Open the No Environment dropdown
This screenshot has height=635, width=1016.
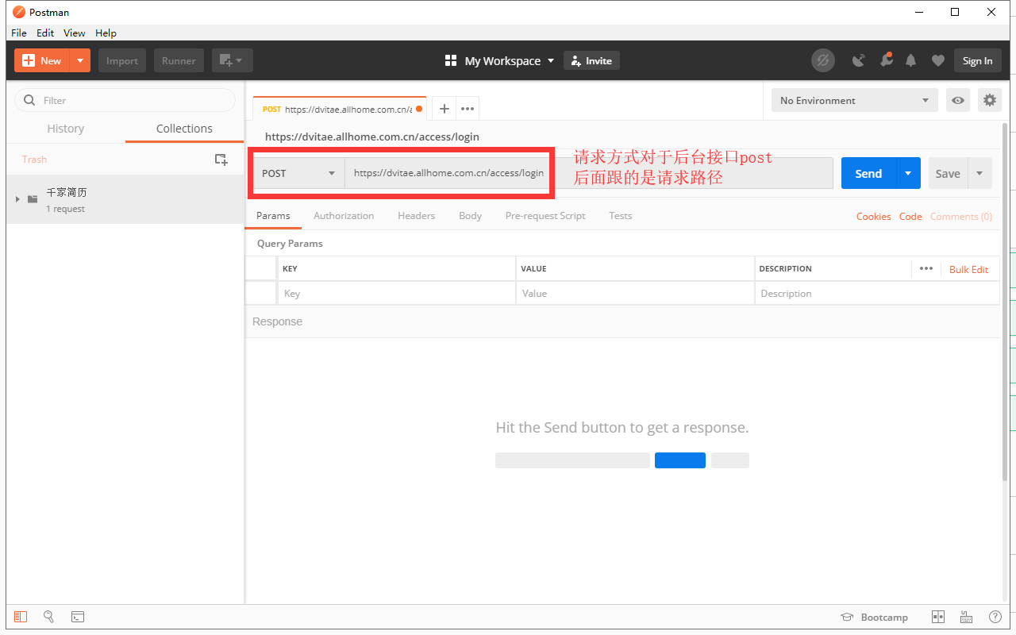tap(854, 100)
